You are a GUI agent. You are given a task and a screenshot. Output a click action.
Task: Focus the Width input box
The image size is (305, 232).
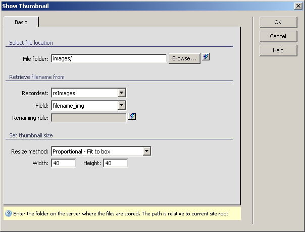click(63, 163)
